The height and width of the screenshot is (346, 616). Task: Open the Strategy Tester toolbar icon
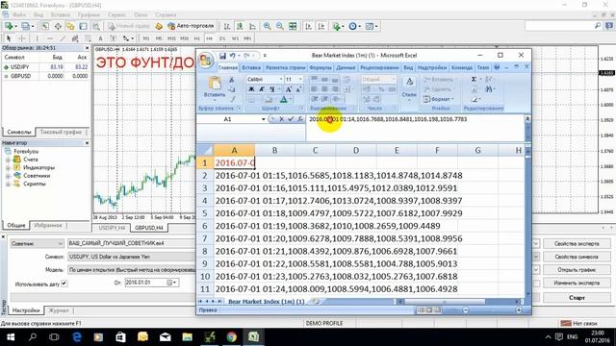click(96, 26)
